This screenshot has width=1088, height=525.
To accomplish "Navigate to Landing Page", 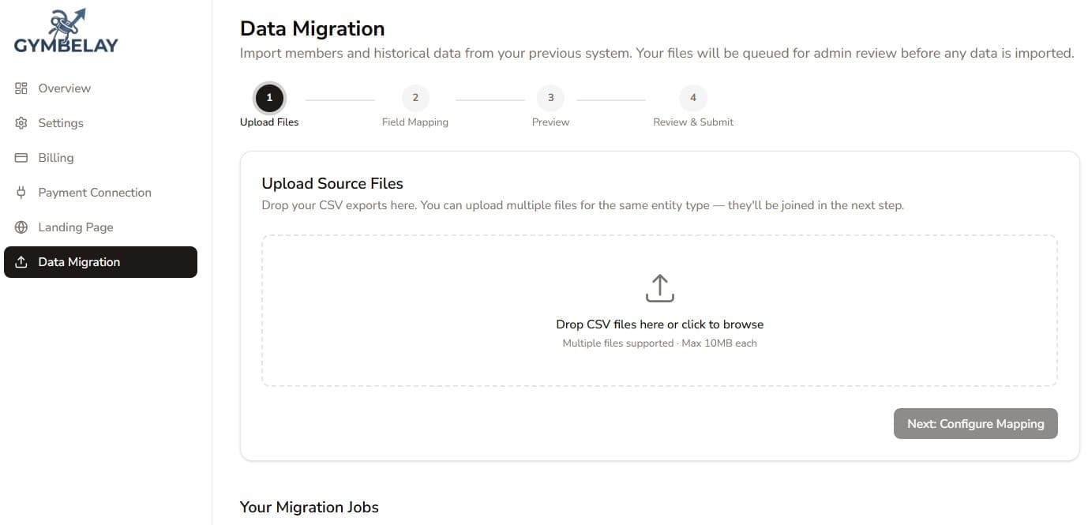I will 100,227.
